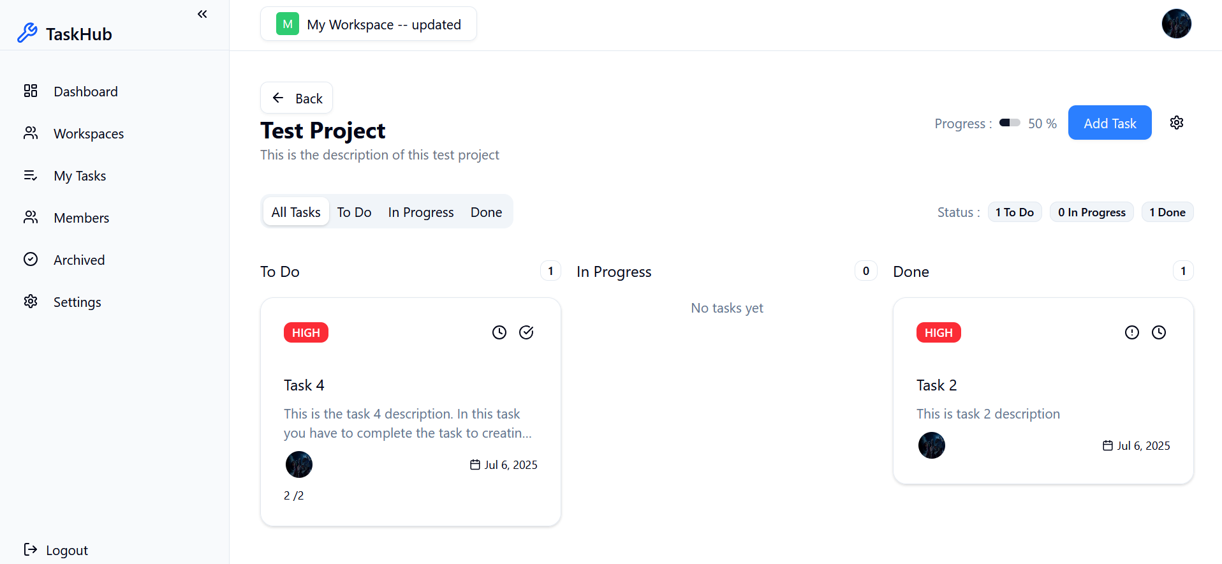Image resolution: width=1222 pixels, height=564 pixels.
Task: Open the Dashboard grid icon
Action: click(31, 91)
